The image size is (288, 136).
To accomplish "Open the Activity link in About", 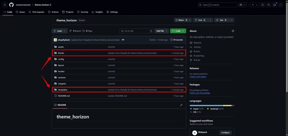I will (x=195, y=47).
